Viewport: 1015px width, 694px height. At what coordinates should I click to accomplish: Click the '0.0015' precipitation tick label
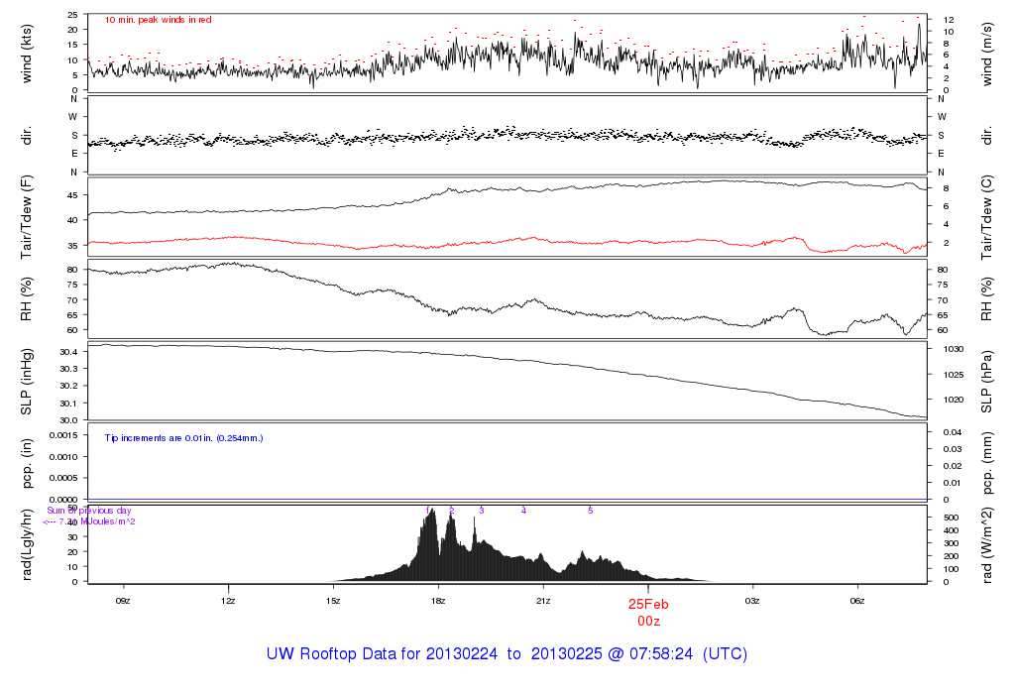point(63,435)
